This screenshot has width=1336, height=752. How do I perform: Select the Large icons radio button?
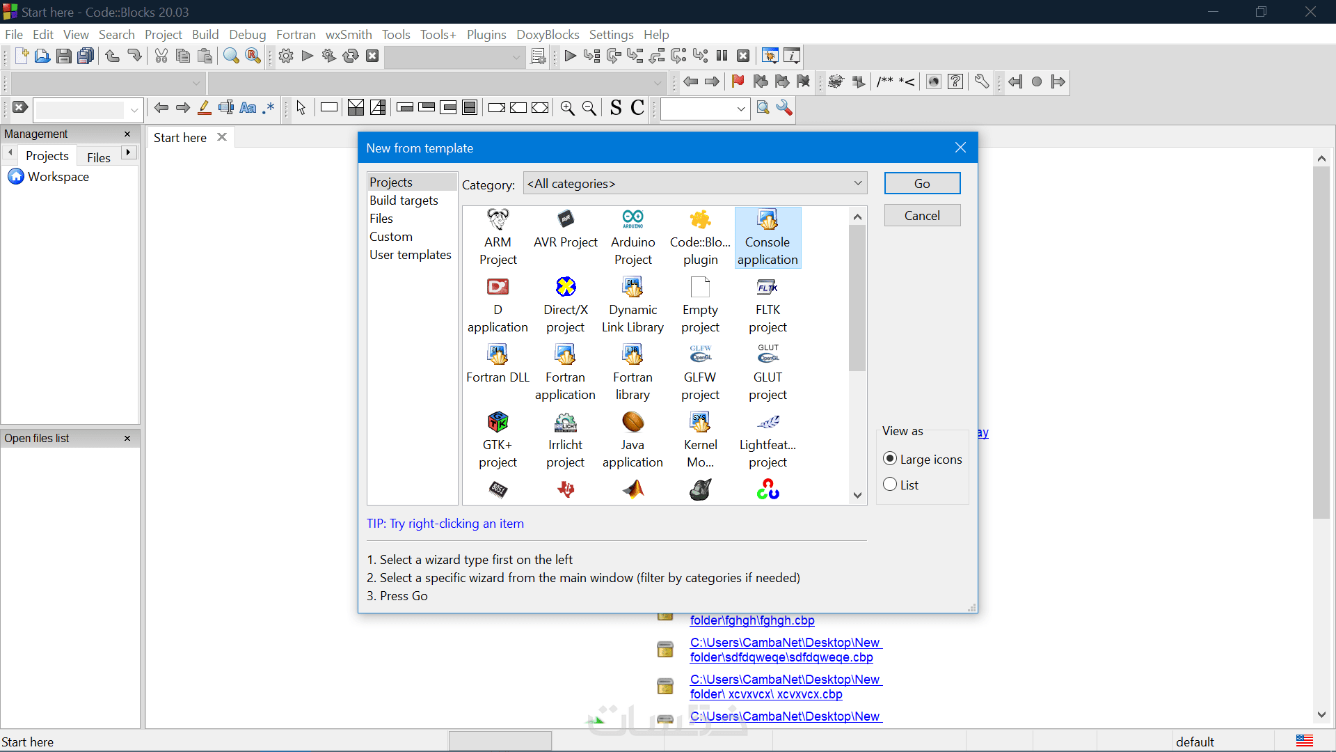tap(890, 459)
